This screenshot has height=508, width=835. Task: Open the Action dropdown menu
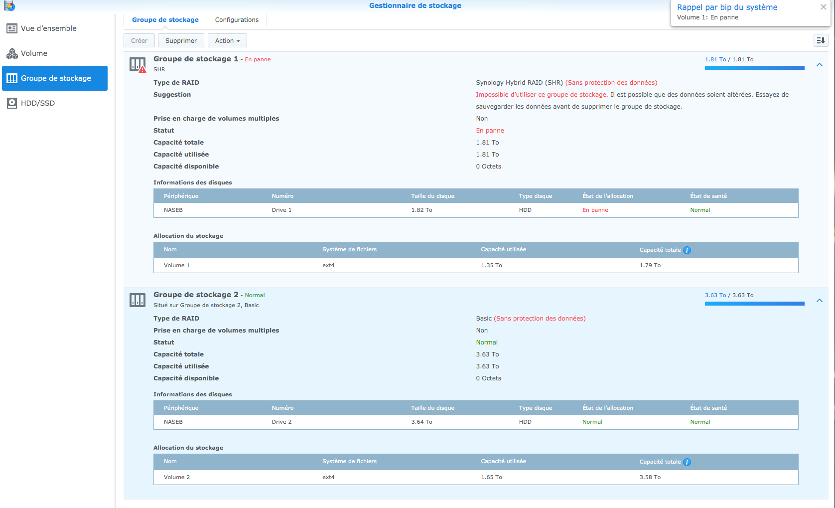point(227,41)
